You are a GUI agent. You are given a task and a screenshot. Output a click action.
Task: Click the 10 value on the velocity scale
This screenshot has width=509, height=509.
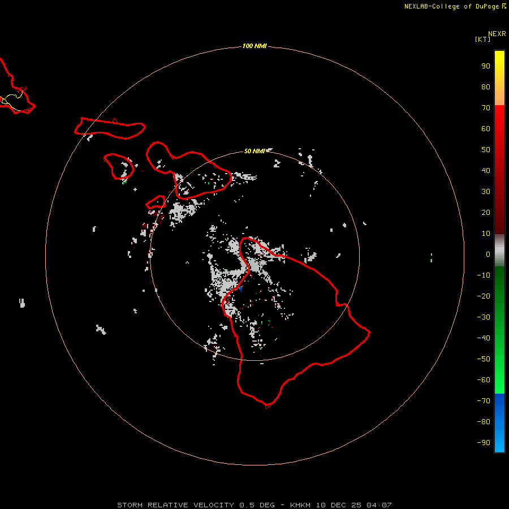[486, 234]
